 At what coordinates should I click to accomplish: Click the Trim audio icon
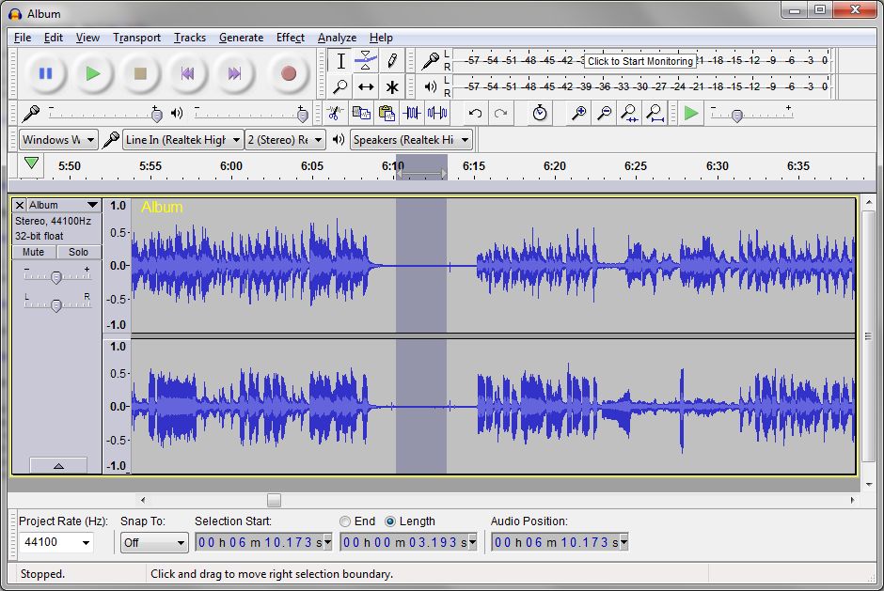(x=412, y=114)
